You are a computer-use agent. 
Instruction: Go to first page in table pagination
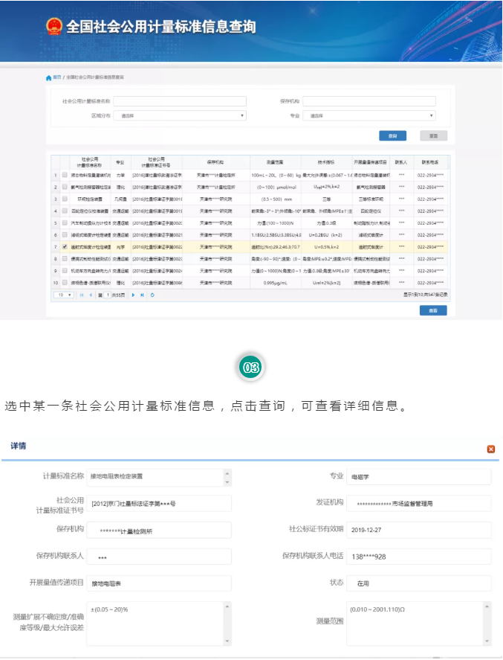pyautogui.click(x=82, y=295)
